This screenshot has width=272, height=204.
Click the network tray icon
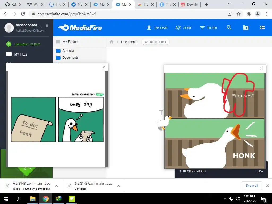(231, 199)
